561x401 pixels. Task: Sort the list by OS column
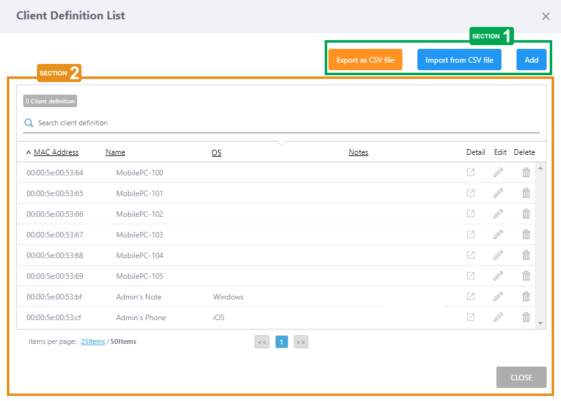tap(216, 153)
